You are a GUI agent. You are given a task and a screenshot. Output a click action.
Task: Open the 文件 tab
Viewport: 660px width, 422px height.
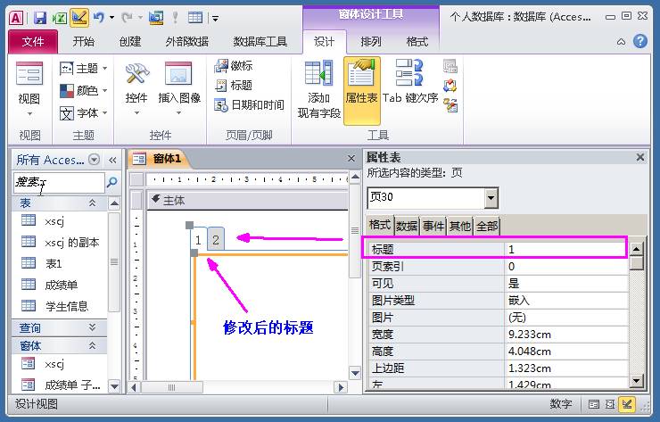coord(33,41)
